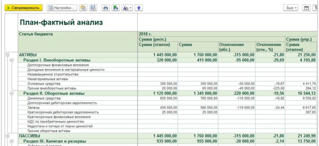Click the printer icon to print report

point(106,7)
